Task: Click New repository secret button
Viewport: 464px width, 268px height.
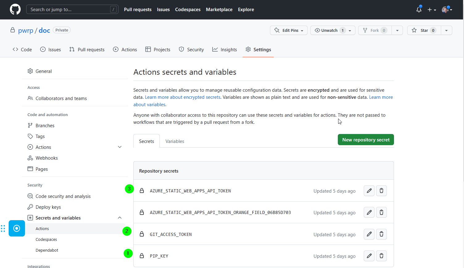Action: click(366, 140)
